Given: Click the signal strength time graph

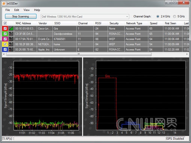Looking at the screenshot, I should pos(46,96).
